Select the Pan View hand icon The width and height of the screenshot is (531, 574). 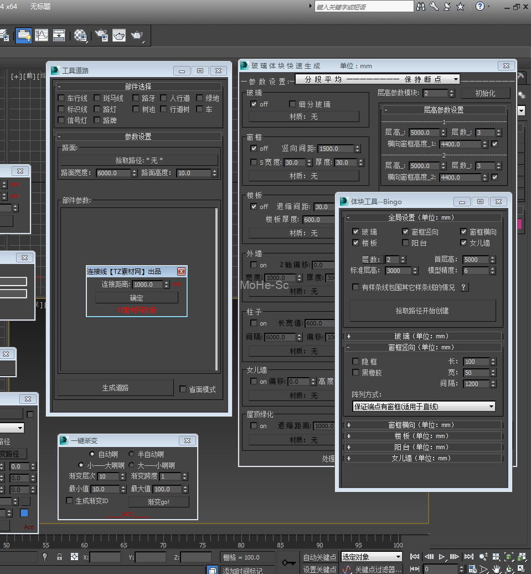497,569
